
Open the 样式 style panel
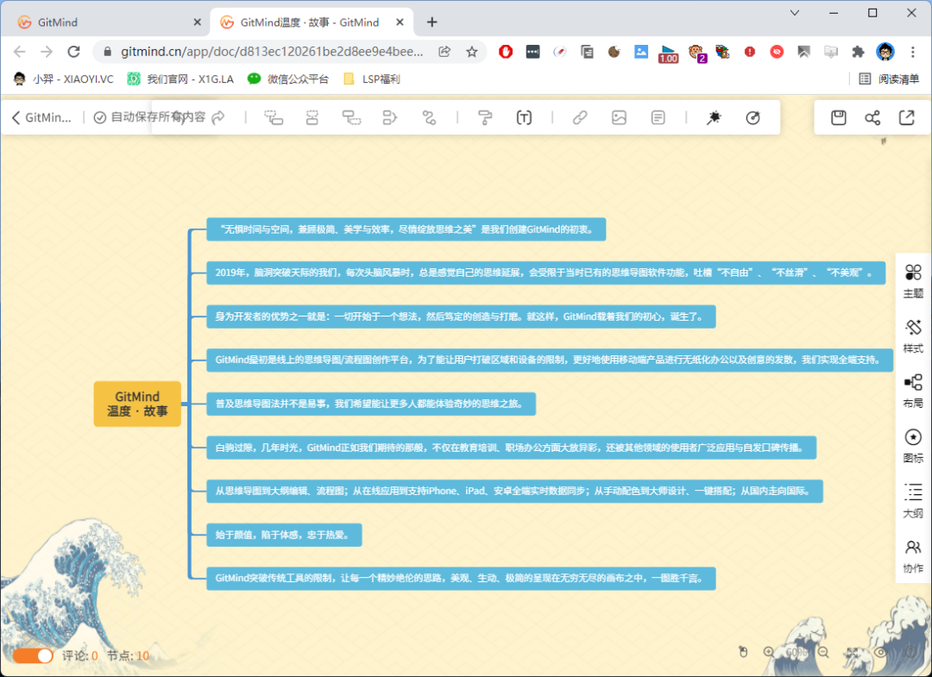click(x=913, y=336)
